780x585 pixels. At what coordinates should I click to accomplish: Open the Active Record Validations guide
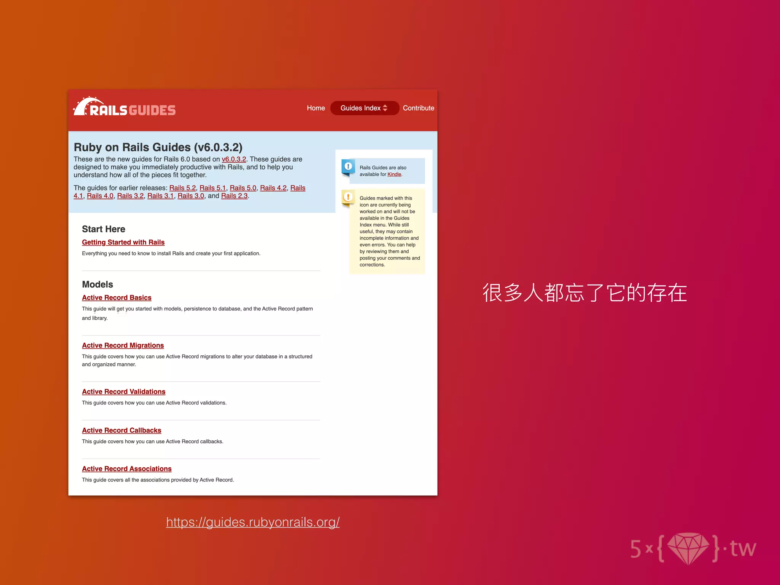[x=123, y=392]
